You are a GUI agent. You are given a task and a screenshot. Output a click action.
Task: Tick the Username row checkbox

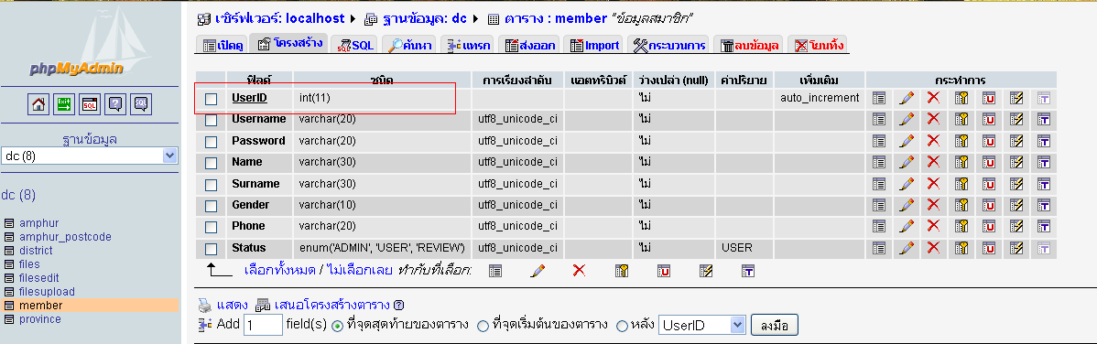coord(212,120)
